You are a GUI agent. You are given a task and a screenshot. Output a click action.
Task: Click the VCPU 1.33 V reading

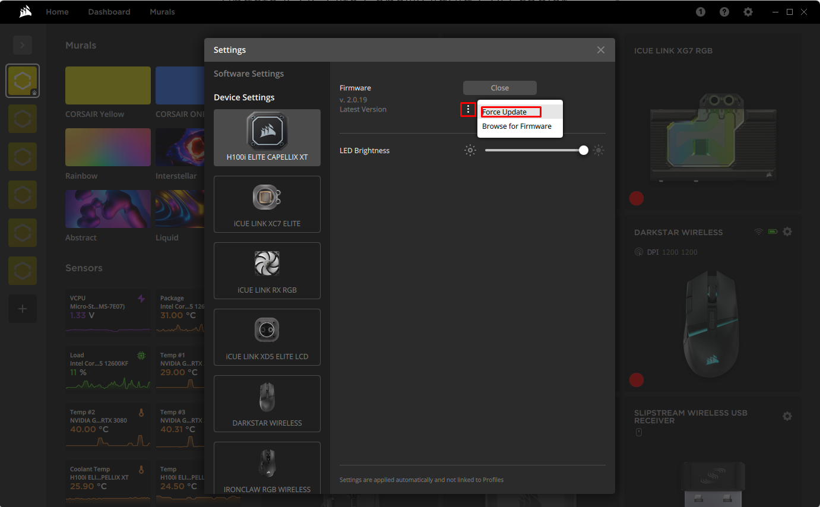click(x=82, y=315)
